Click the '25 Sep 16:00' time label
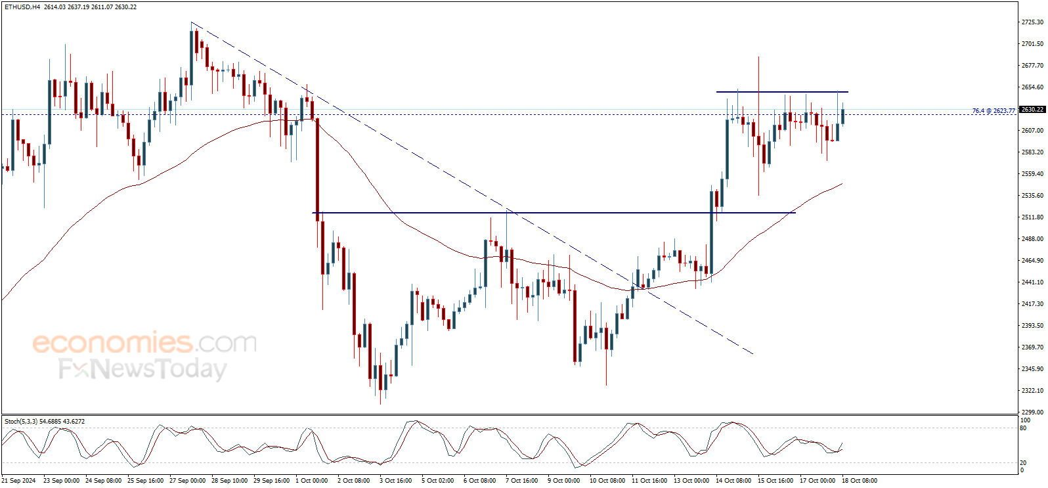Image resolution: width=1048 pixels, height=488 pixels. click(x=145, y=481)
